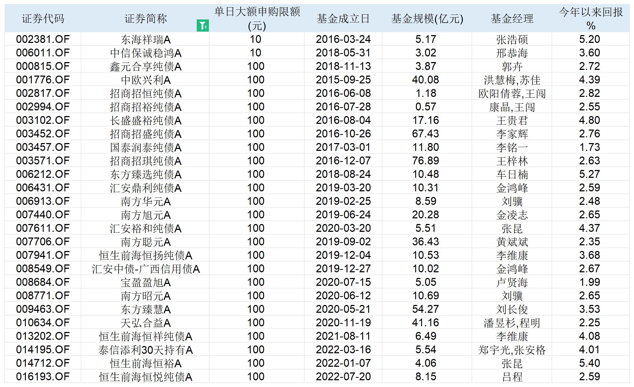This screenshot has height=387, width=634.
Task: Click the cell 泰信添利30天持有A
Action: [x=145, y=350]
